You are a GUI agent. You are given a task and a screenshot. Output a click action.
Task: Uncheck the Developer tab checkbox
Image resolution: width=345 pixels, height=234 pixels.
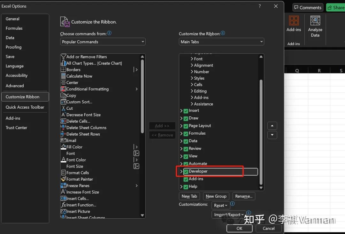[x=186, y=172]
